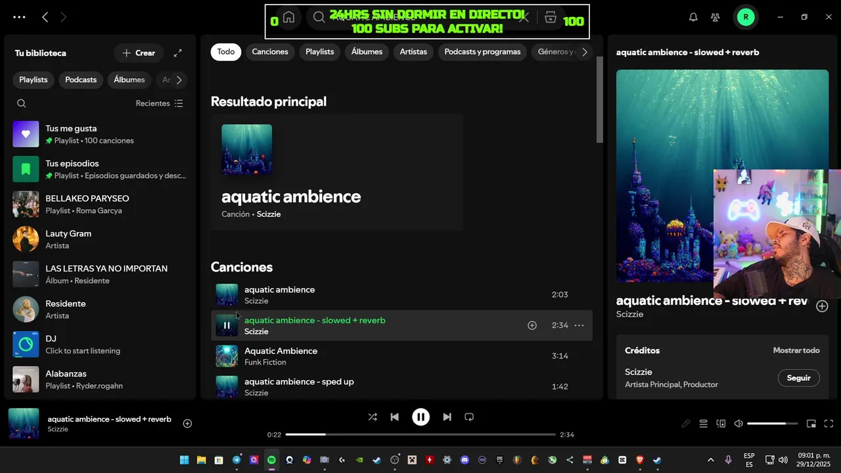
Task: Play Aquatic Ambience by Funk Fiction
Action: 227,356
